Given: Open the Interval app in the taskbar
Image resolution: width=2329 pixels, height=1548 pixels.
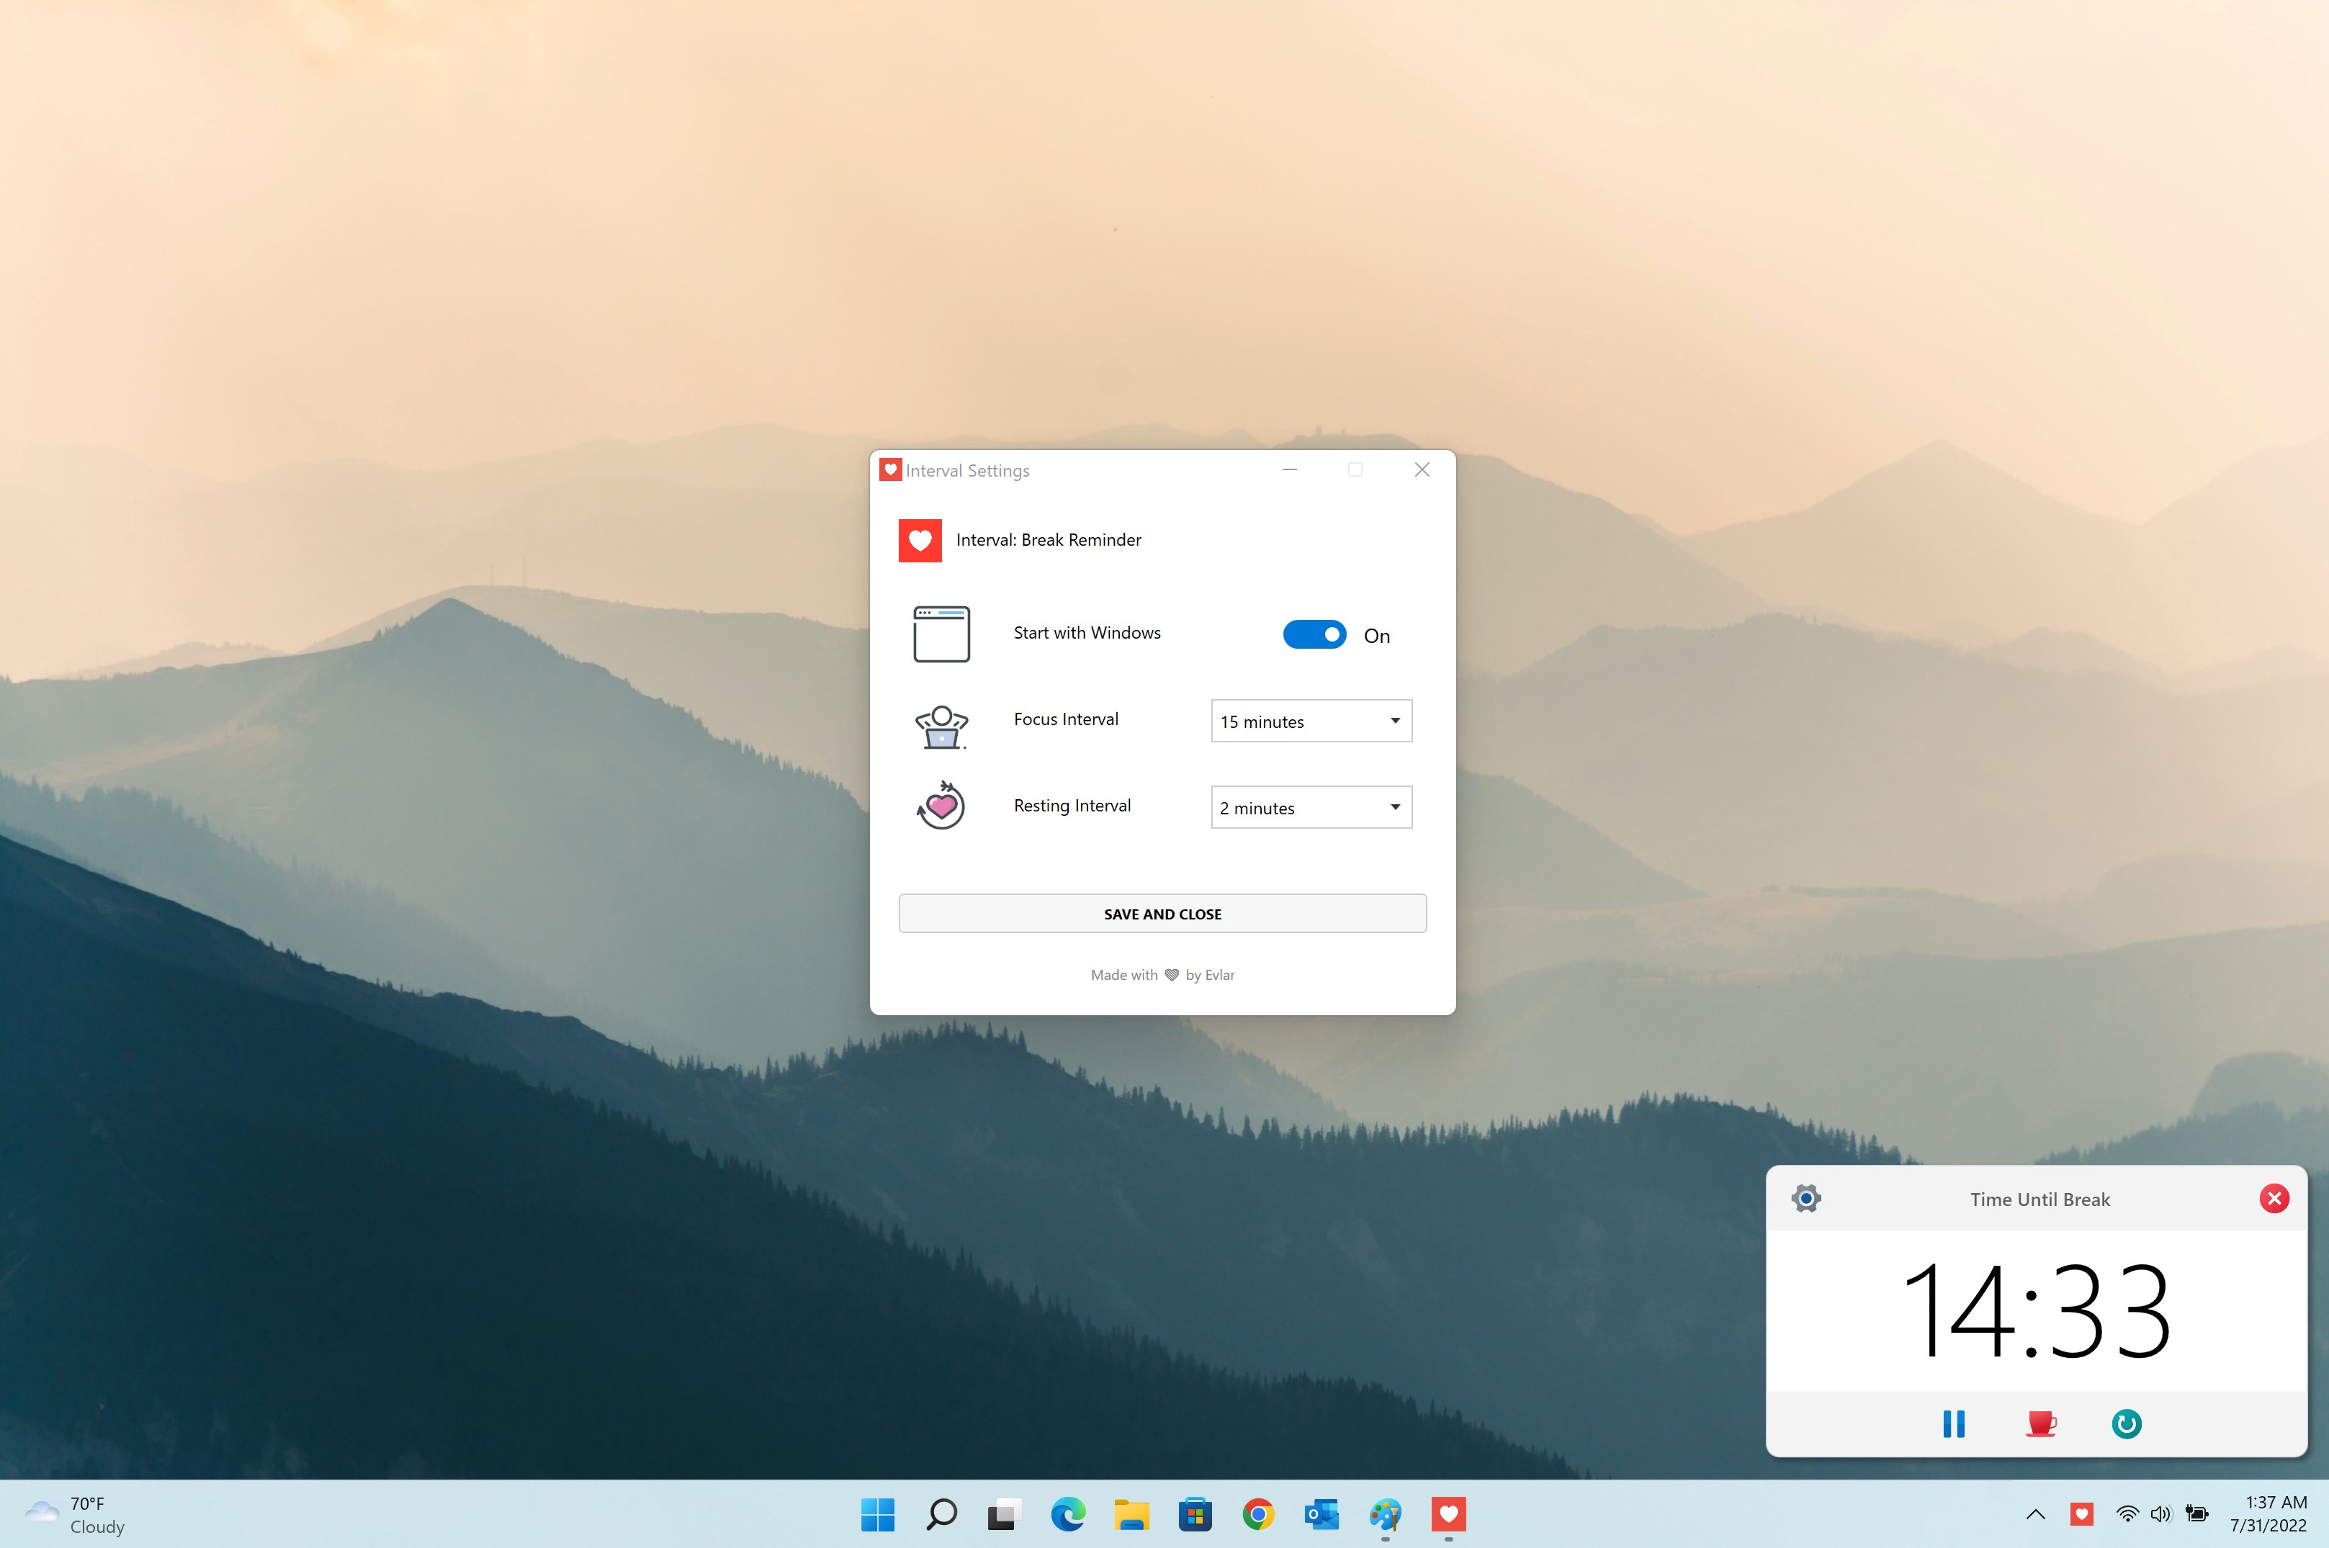Looking at the screenshot, I should click(x=1448, y=1514).
